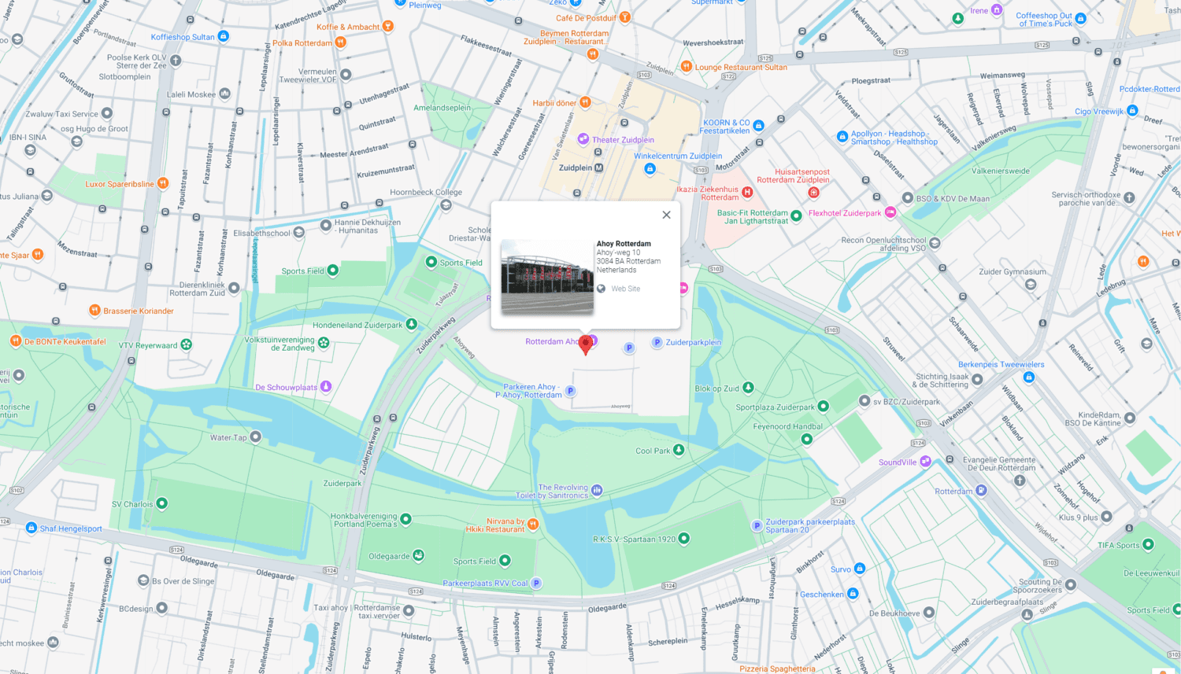
Task: Click Theater Zuidplein marker icon
Action: tap(583, 139)
